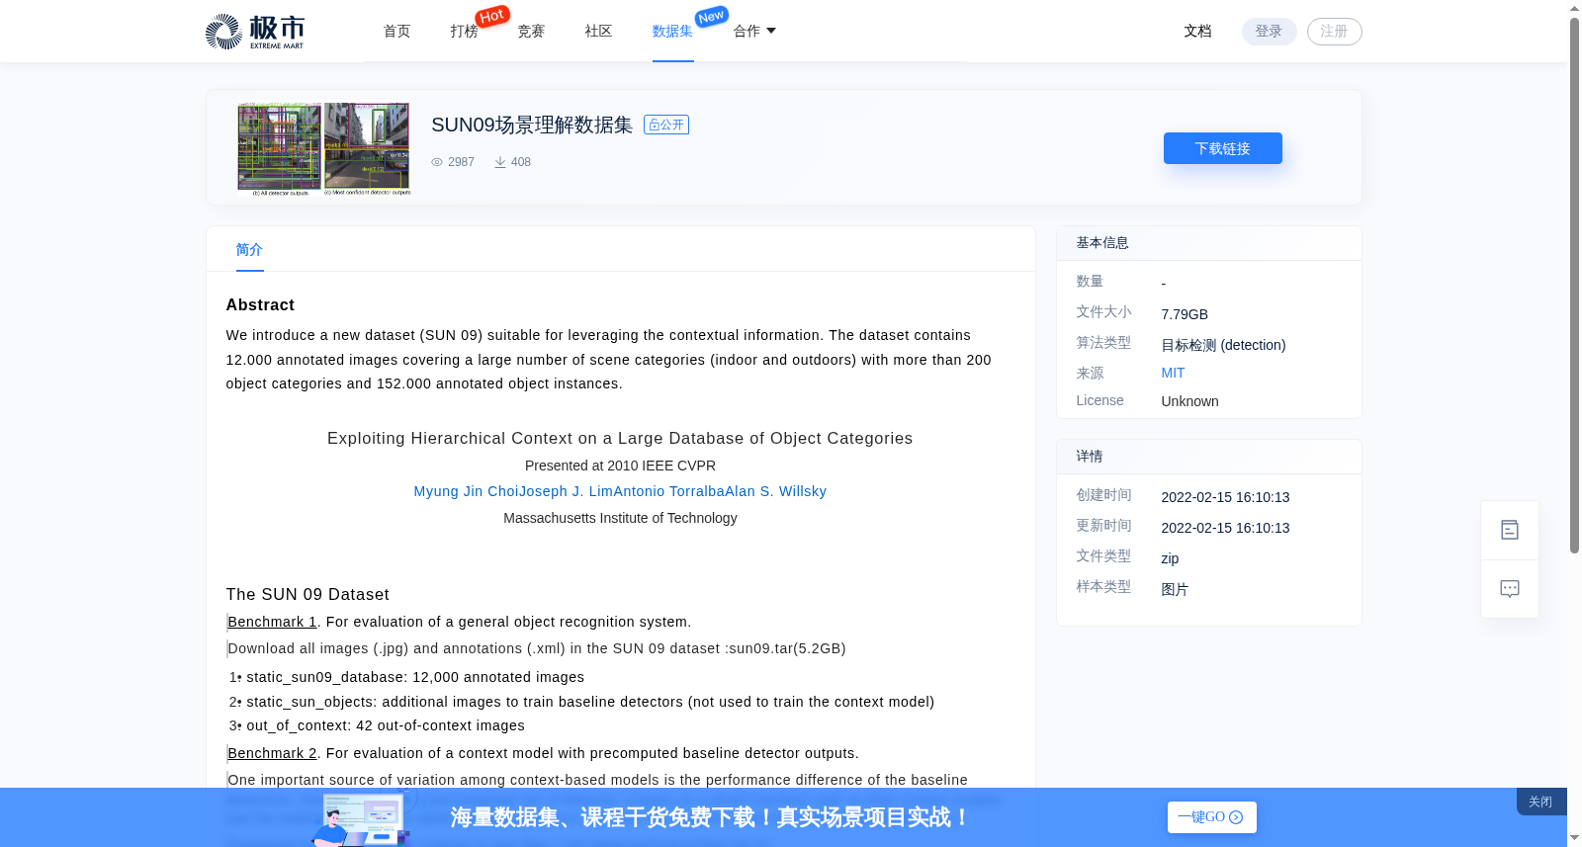
Task: Open the Benchmark 1 link
Action: point(273,622)
